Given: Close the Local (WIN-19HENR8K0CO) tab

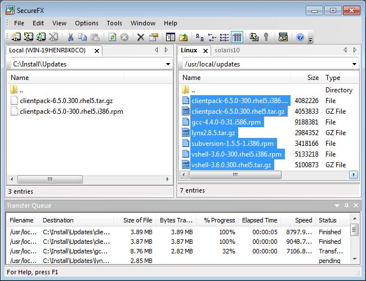Looking at the screenshot, I should 97,51.
